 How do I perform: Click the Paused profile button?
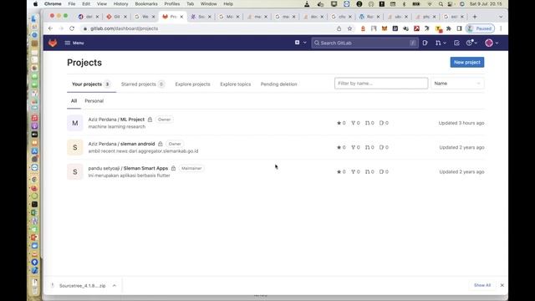(480, 28)
